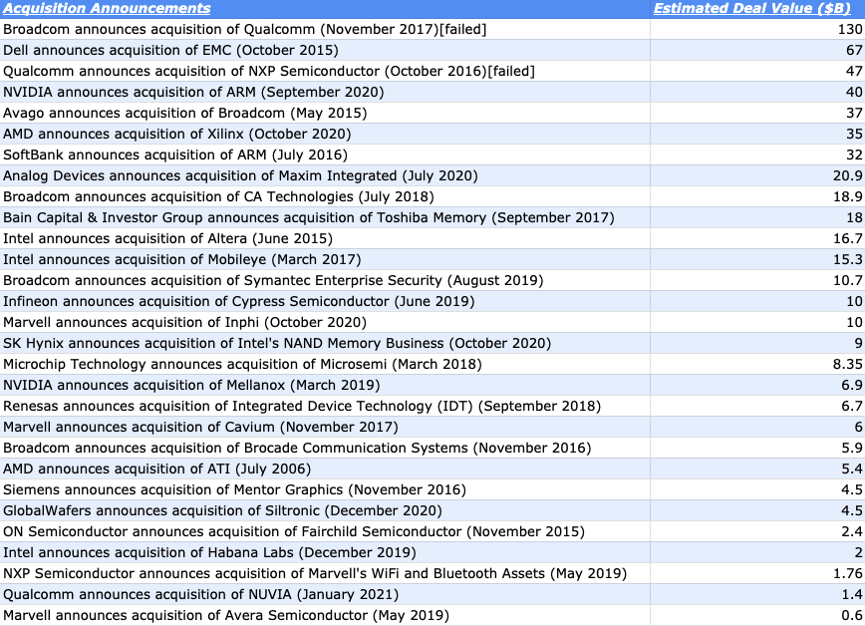Select the deal value 6.9
The height and width of the screenshot is (626, 865).
tap(852, 386)
